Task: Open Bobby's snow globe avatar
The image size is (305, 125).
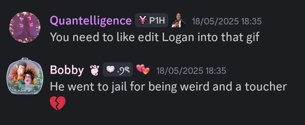Action: point(25,76)
